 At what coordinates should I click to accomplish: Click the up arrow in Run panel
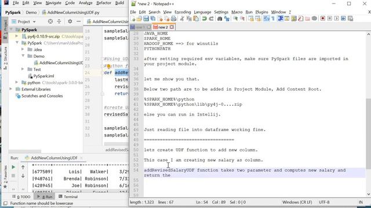(x=23, y=167)
